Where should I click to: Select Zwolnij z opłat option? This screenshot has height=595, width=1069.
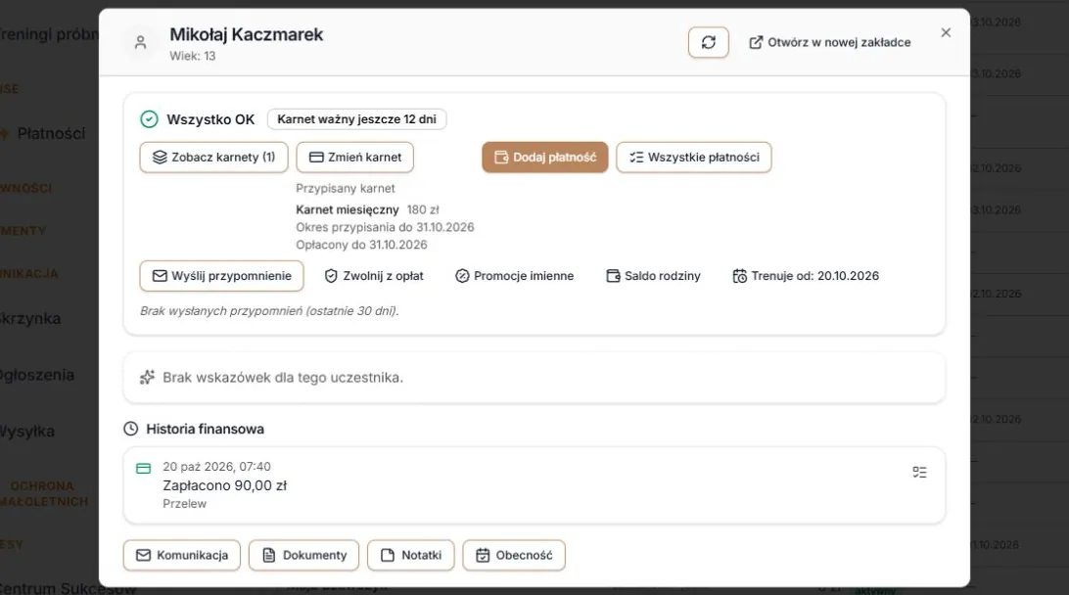pos(374,276)
